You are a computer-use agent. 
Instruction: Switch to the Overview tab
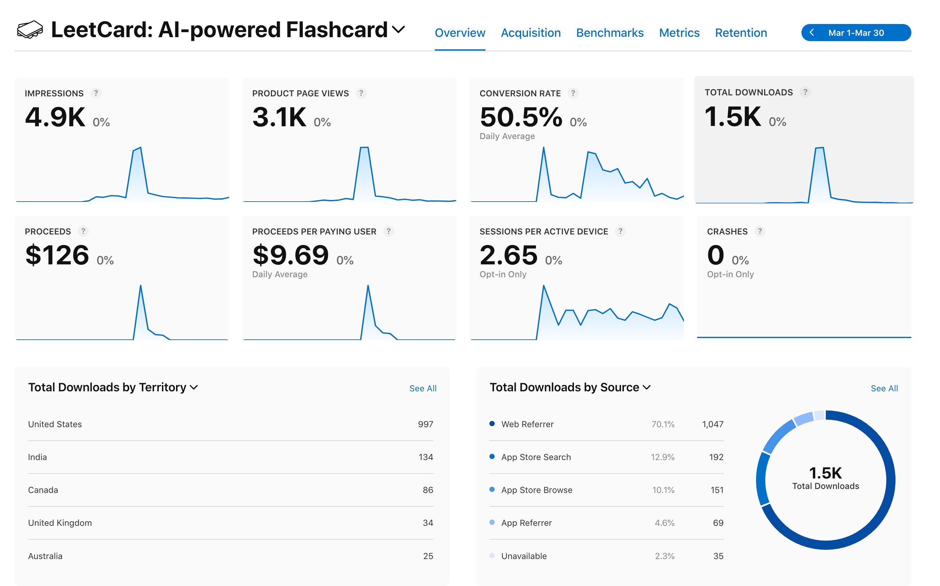pos(460,33)
